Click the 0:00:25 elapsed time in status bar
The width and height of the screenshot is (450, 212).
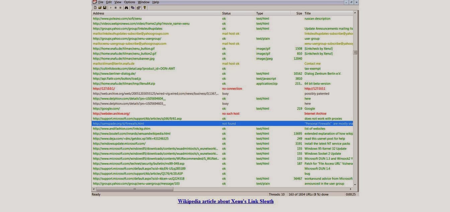tap(351, 194)
